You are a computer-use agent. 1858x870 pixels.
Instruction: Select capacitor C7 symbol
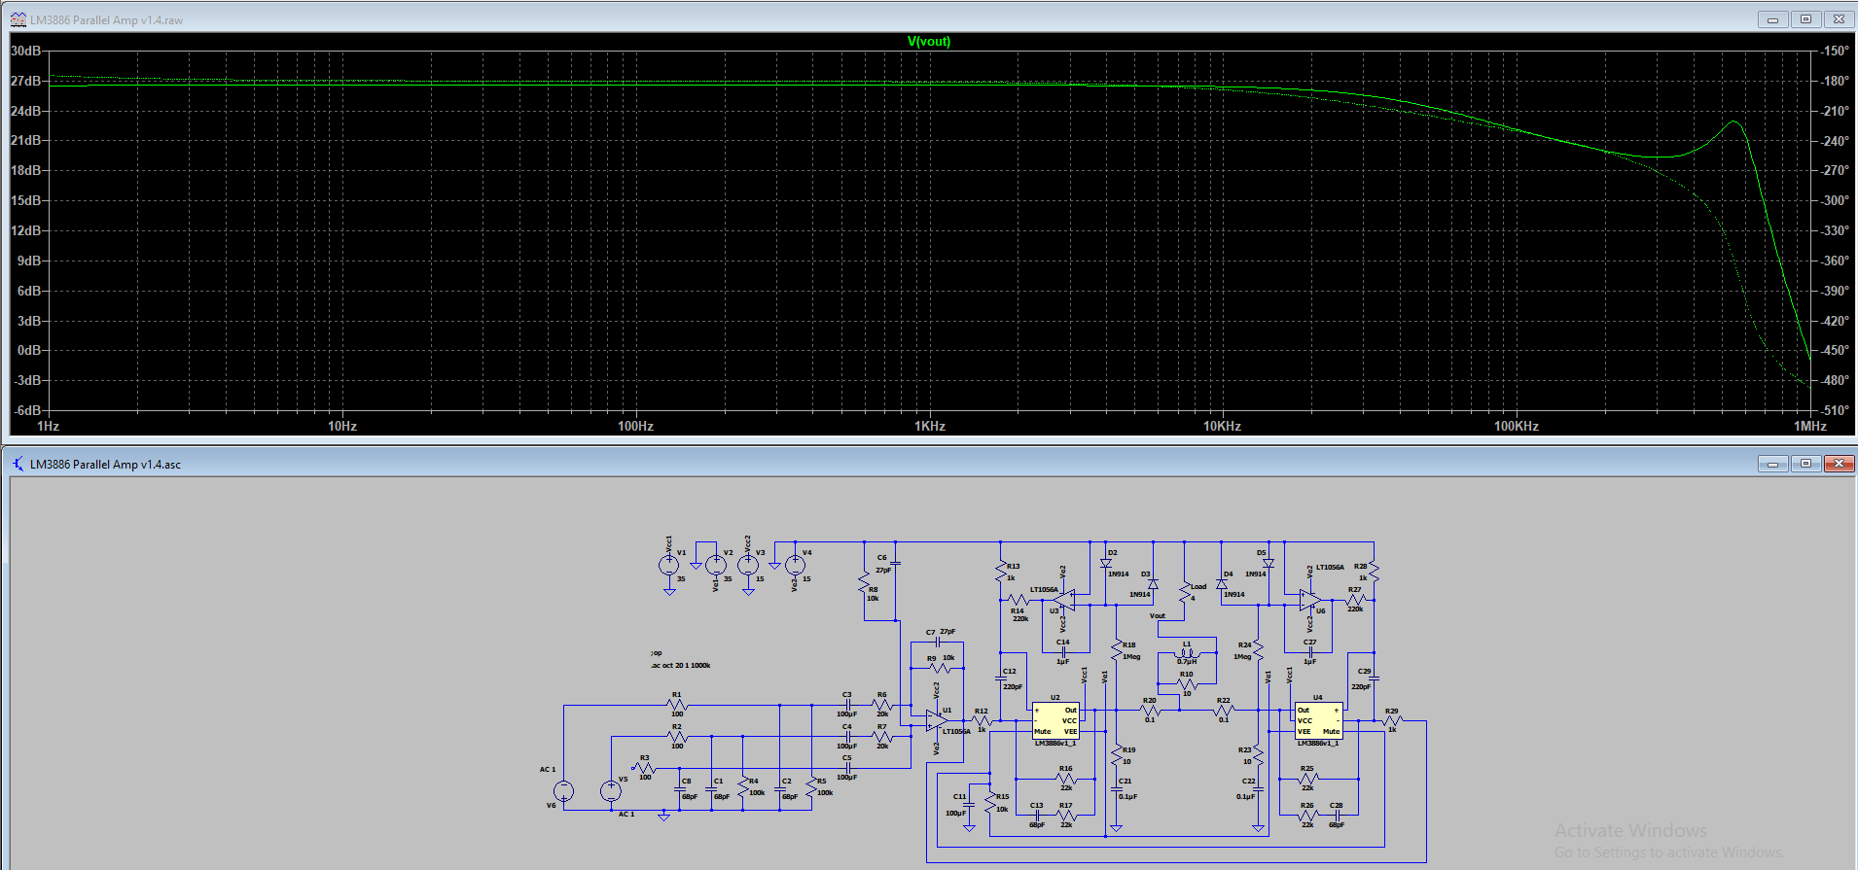tap(937, 643)
